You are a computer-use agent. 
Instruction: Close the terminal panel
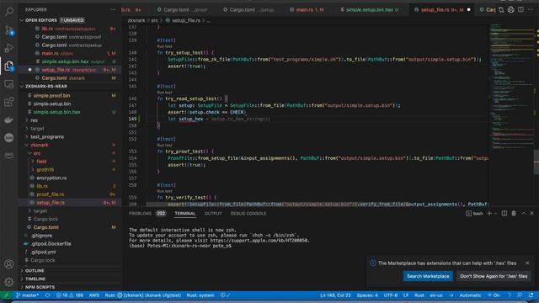[x=531, y=213]
